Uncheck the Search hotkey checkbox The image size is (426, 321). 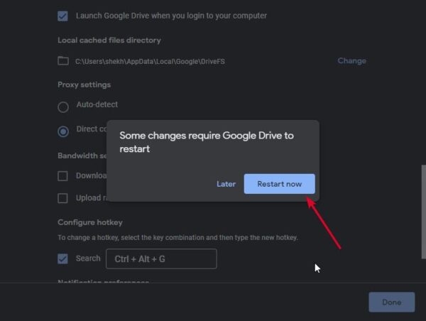(63, 259)
